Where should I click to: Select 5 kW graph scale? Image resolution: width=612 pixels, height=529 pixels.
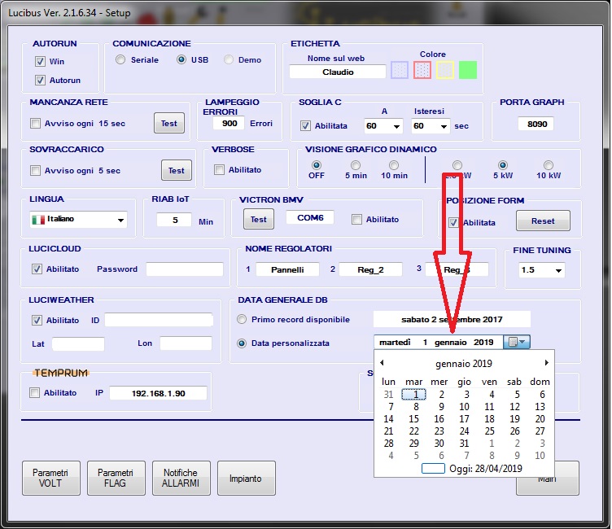pyautogui.click(x=503, y=165)
